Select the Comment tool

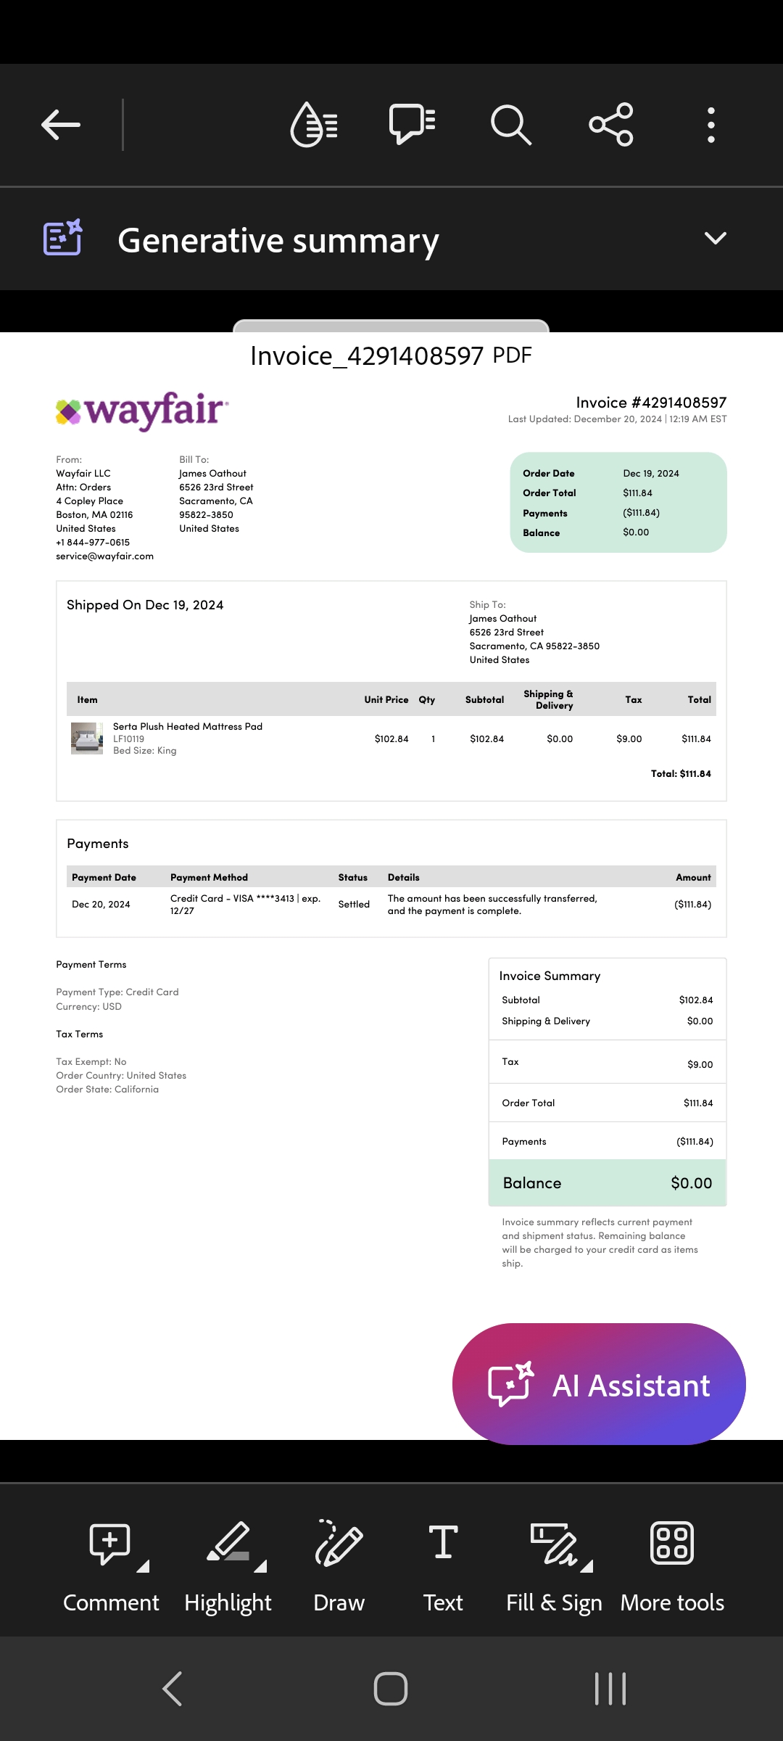click(x=110, y=1567)
